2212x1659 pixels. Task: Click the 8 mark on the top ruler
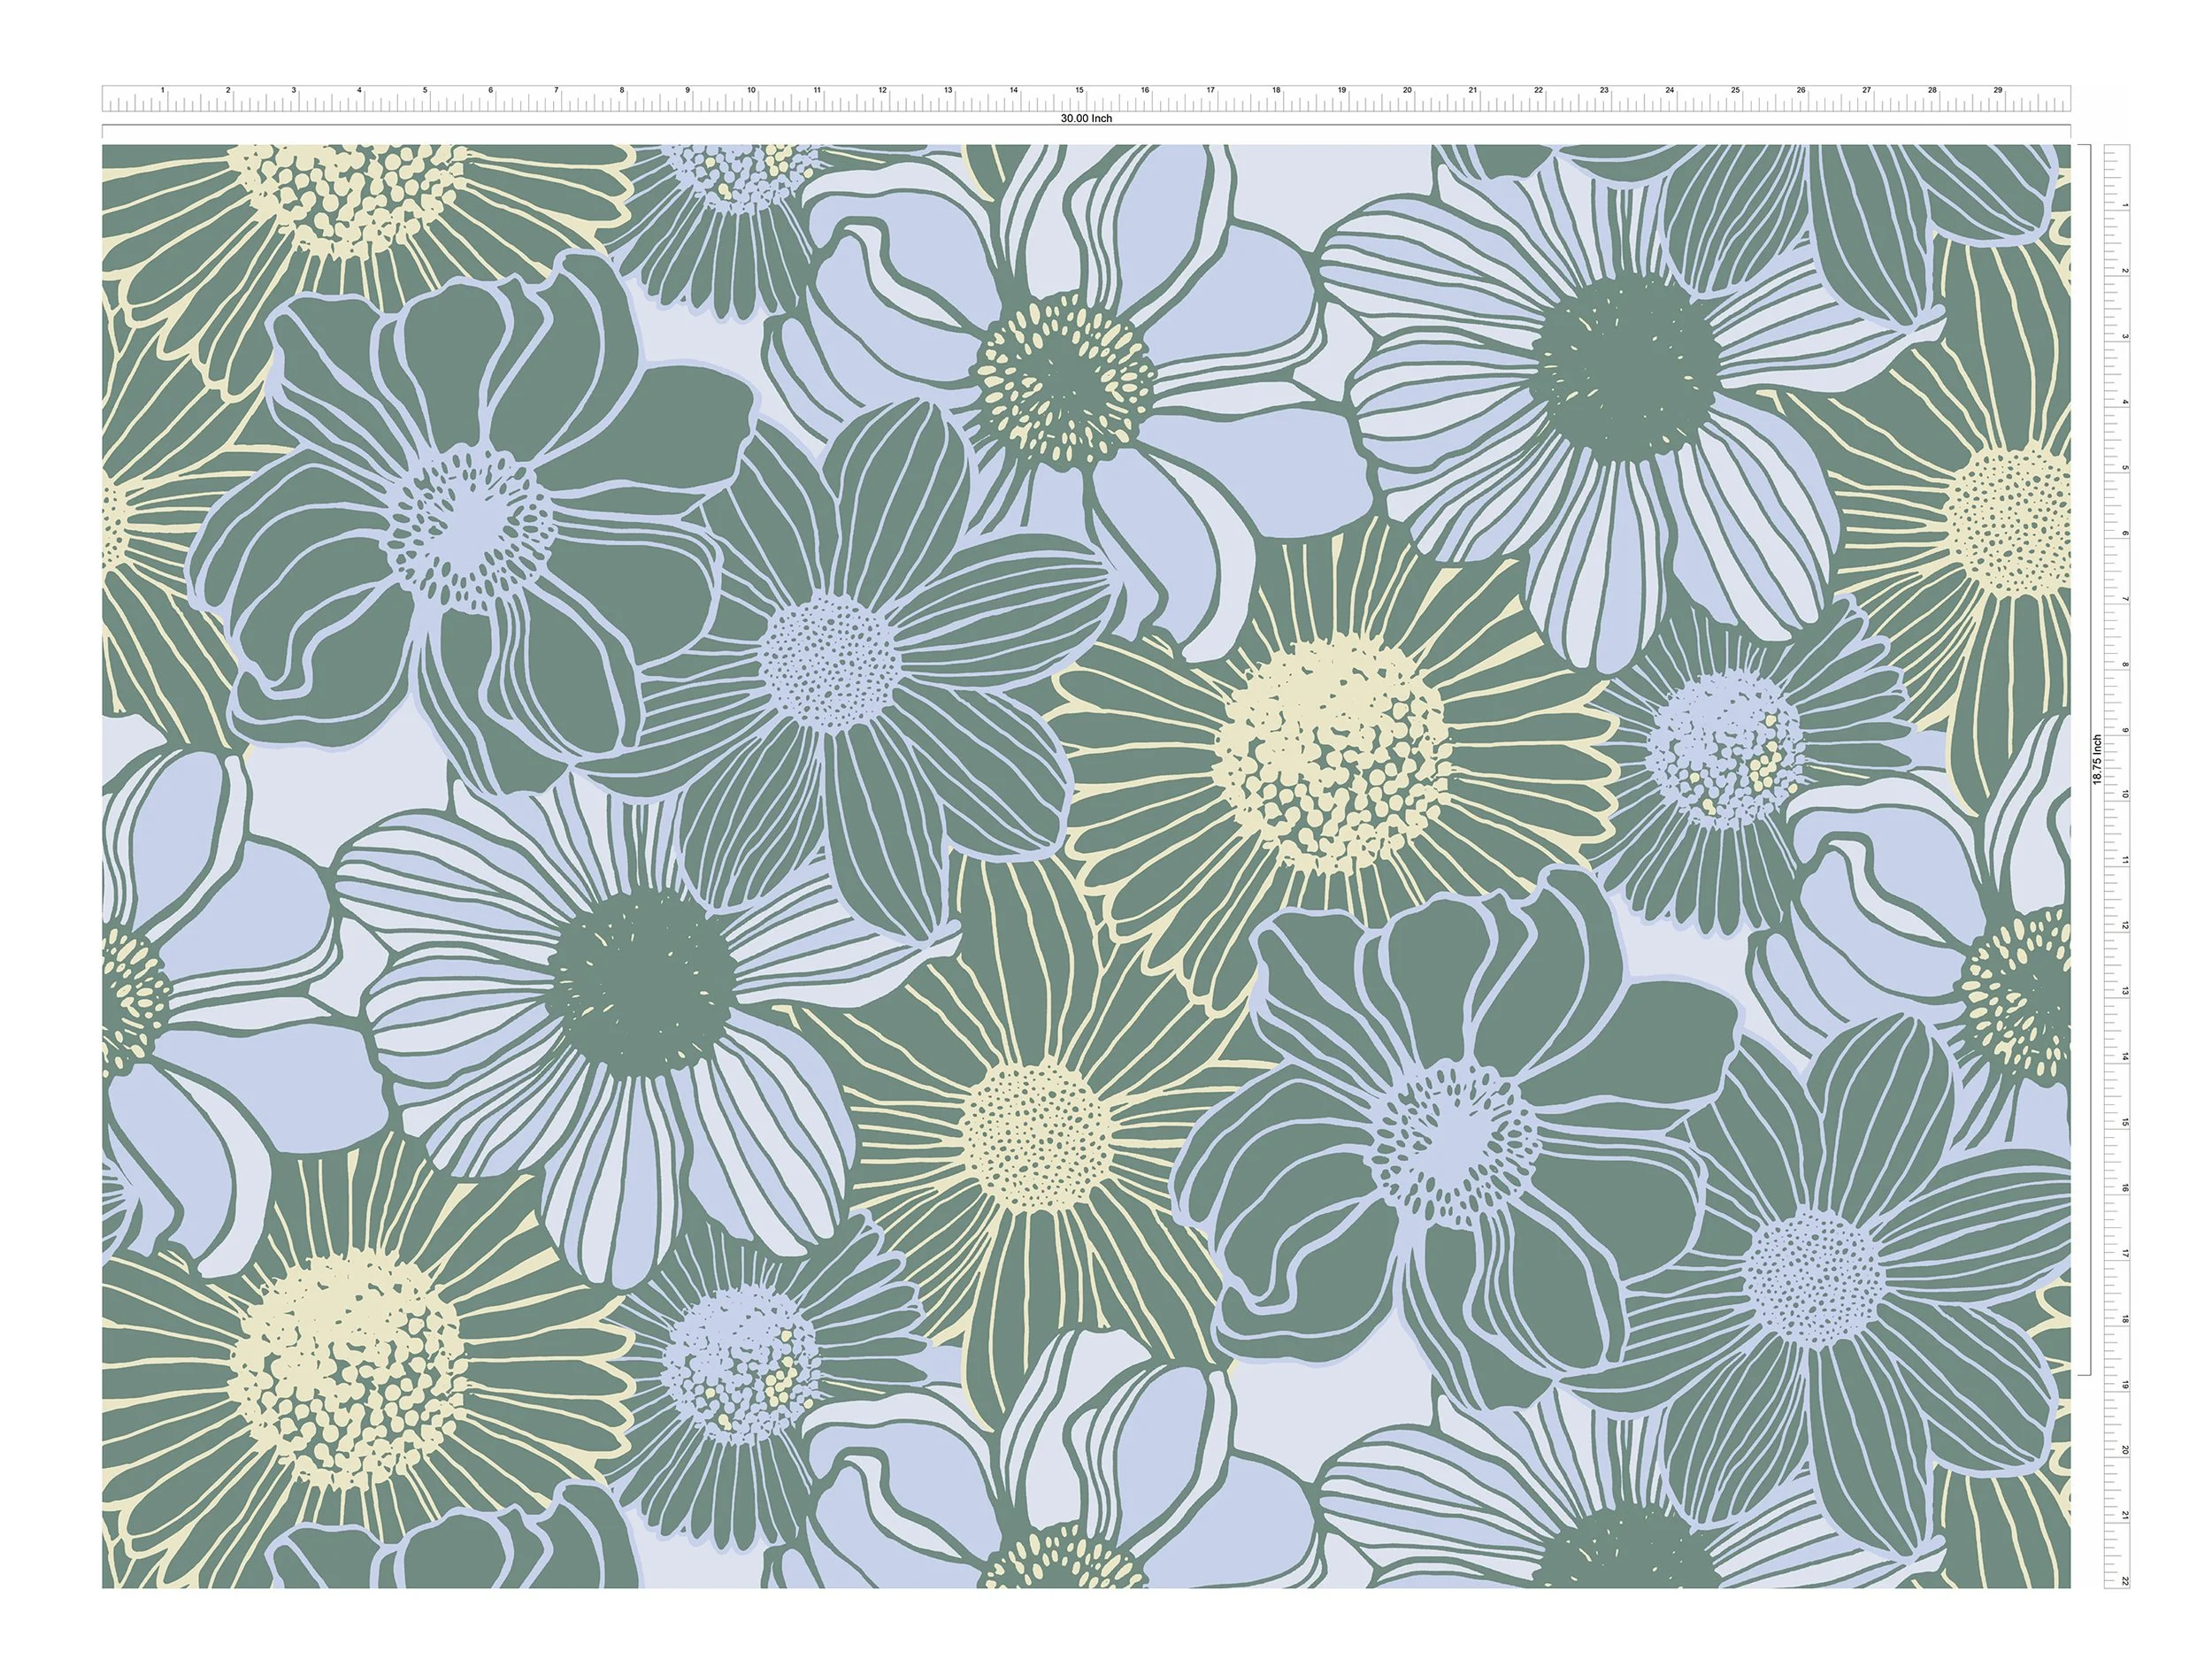tap(621, 91)
